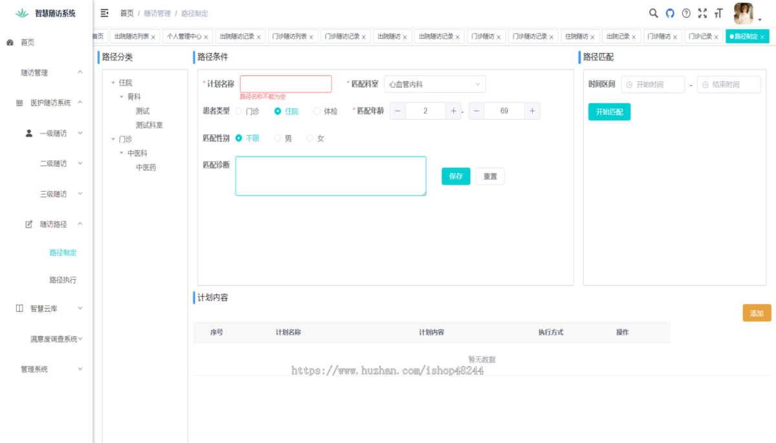776x443 pixels.
Task: Close the 出院记录 tab
Action: point(634,37)
